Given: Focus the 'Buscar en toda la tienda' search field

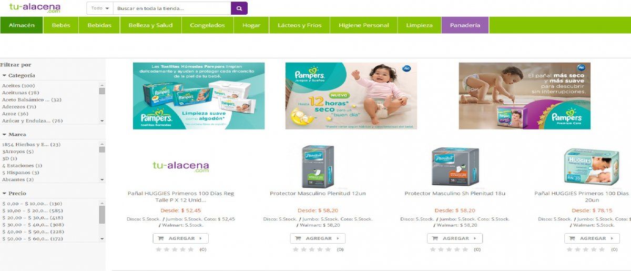Looking at the screenshot, I should point(172,8).
